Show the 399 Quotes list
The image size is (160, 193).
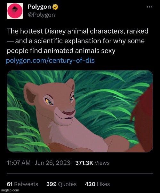(x=61, y=184)
